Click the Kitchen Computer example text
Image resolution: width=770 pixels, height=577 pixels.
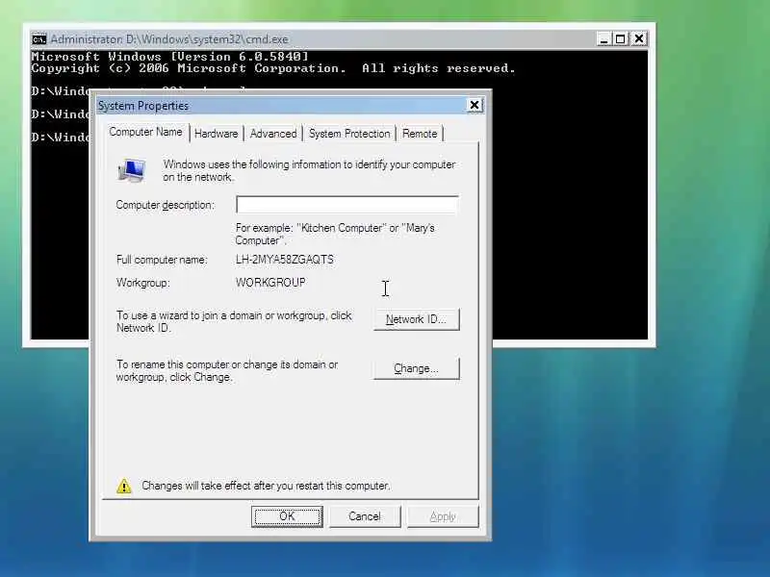click(335, 234)
